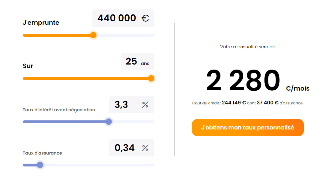Select the blue interest rate slider handle
This screenshot has width=321, height=179.
click(109, 122)
